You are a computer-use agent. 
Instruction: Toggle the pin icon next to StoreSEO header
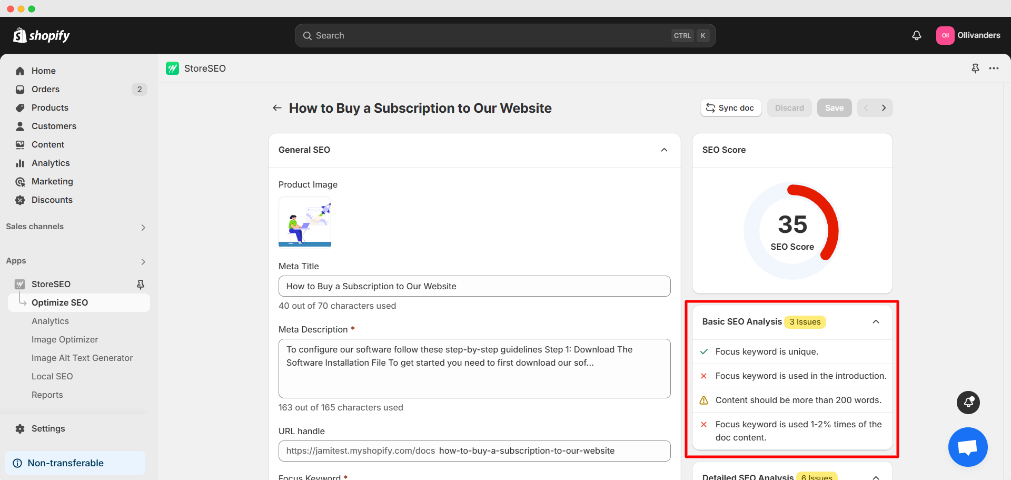pyautogui.click(x=975, y=68)
